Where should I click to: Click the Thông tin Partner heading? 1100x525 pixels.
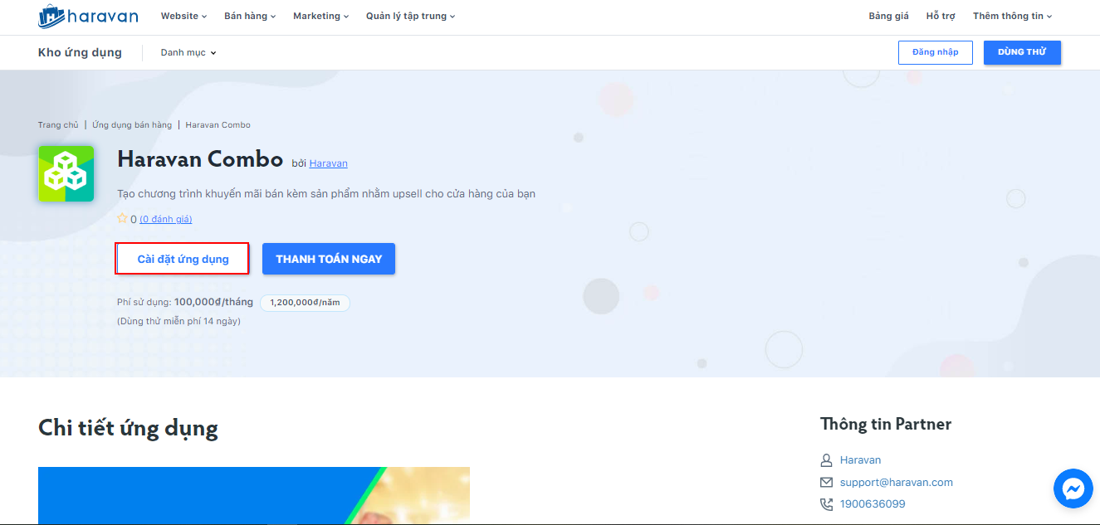[886, 424]
